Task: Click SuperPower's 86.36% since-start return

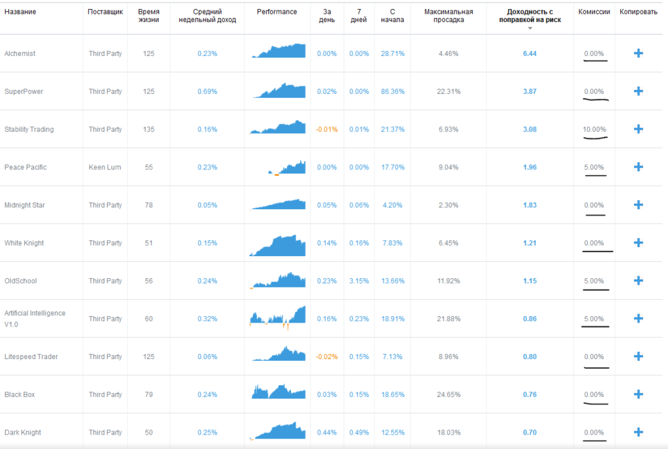Action: tap(393, 91)
